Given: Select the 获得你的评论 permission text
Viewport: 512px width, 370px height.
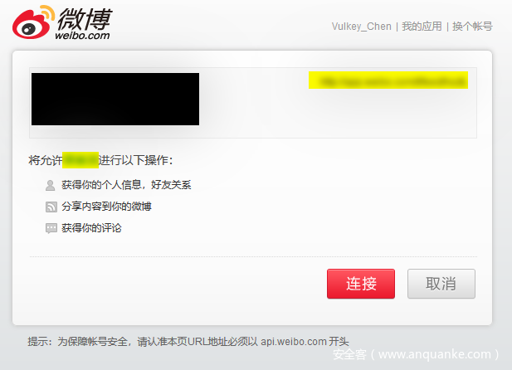Looking at the screenshot, I should pyautogui.click(x=91, y=228).
